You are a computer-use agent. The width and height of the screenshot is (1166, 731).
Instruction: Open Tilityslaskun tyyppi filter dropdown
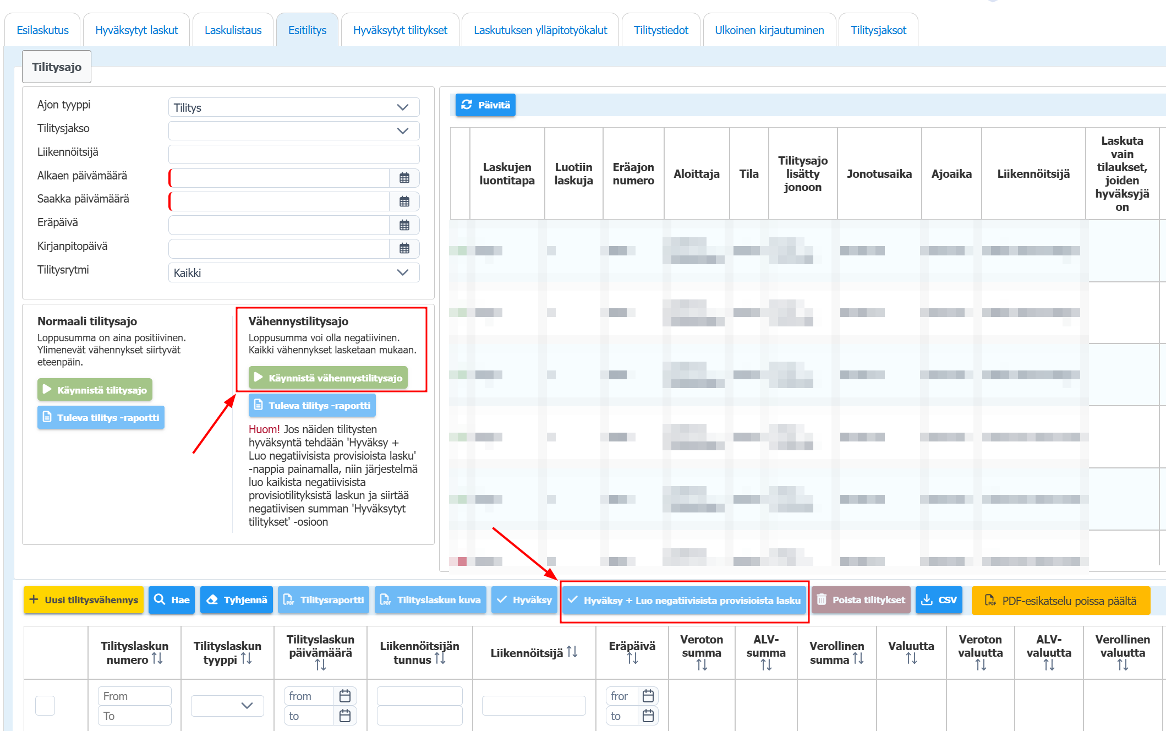pyautogui.click(x=227, y=706)
